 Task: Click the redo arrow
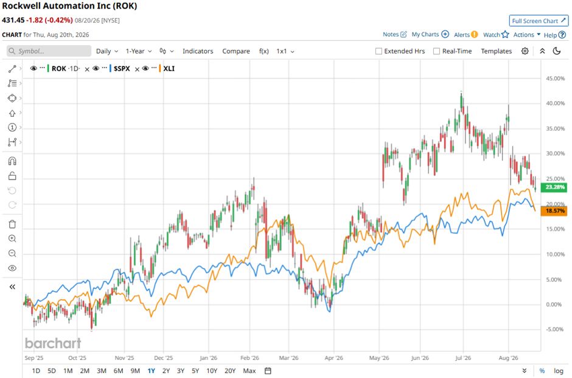point(12,205)
